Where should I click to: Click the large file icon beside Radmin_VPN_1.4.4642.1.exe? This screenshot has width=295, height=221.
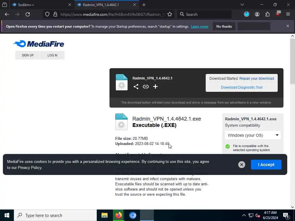121,122
